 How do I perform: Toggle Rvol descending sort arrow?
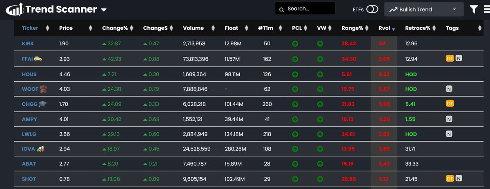coord(393,29)
